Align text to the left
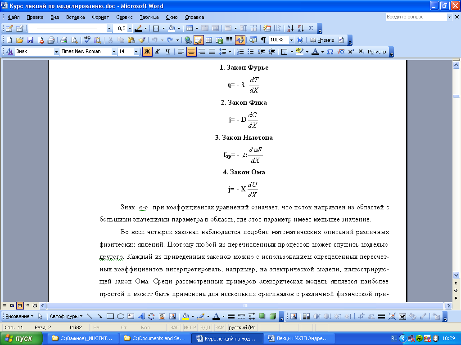Screen dimensions: 461x345 tap(181, 52)
